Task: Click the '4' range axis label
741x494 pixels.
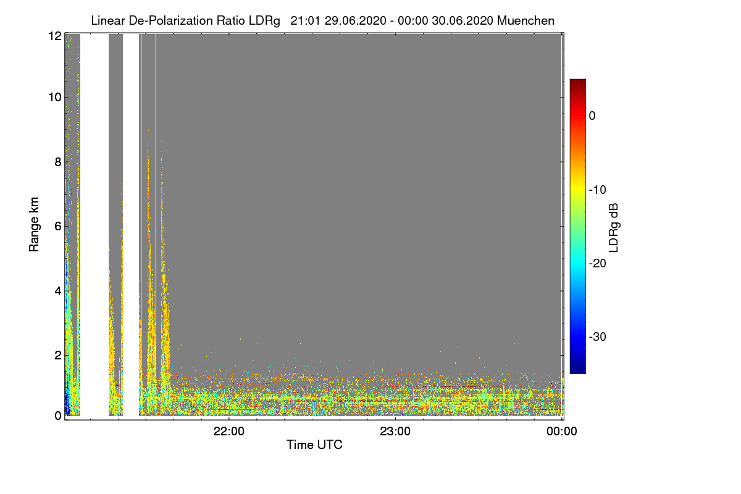Action: click(58, 290)
